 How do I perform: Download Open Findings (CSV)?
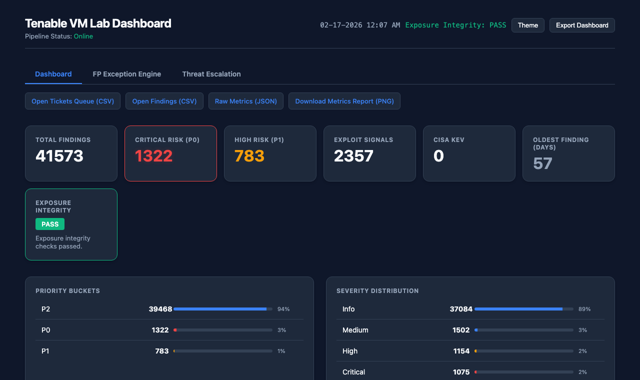(x=164, y=101)
